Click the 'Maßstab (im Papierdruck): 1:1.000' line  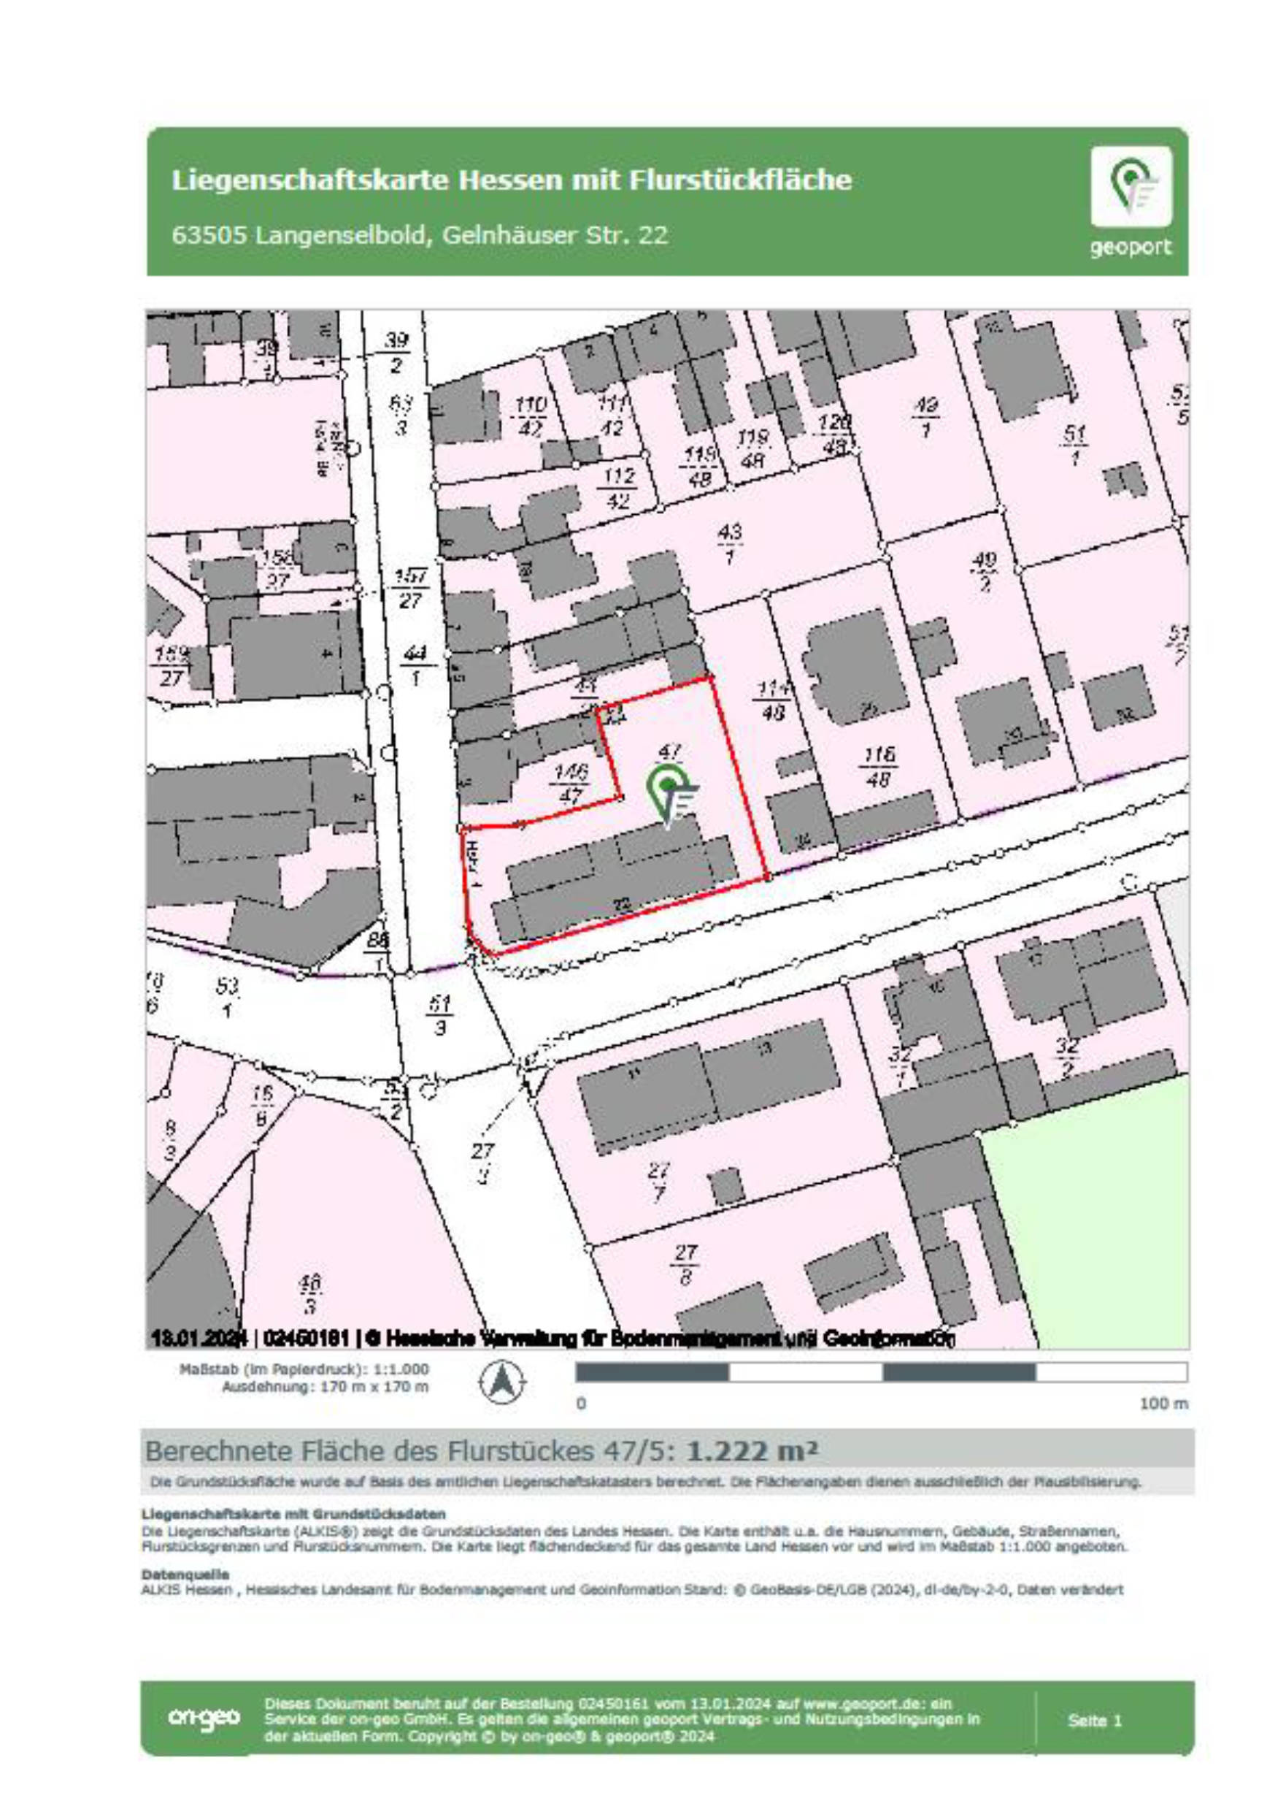pyautogui.click(x=304, y=1369)
